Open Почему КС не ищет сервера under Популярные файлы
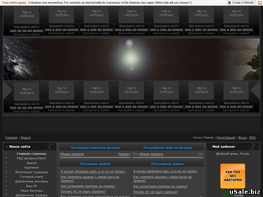Viewport: 263px width, 197px height. coord(156,192)
